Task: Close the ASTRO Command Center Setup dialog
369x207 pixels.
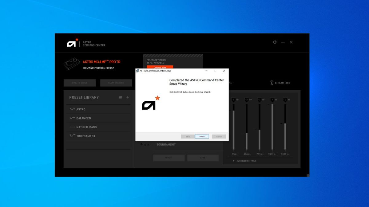Action: (224, 71)
